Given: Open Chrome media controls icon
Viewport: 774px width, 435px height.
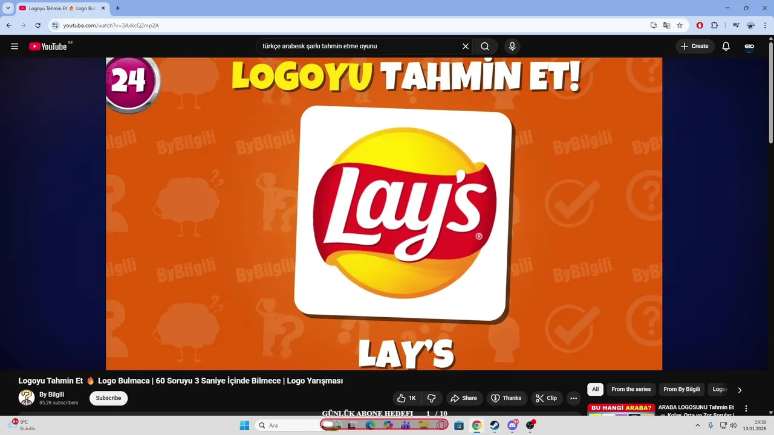Looking at the screenshot, I should pos(736,25).
